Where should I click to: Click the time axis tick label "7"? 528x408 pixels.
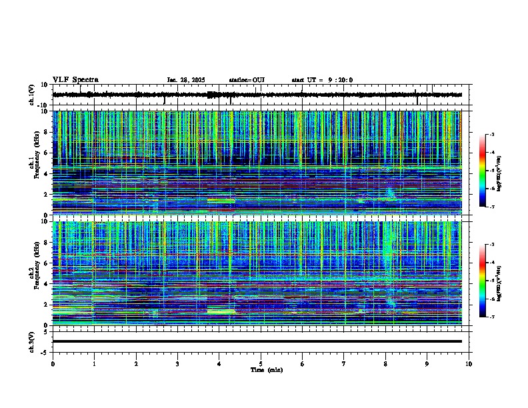pyautogui.click(x=344, y=364)
